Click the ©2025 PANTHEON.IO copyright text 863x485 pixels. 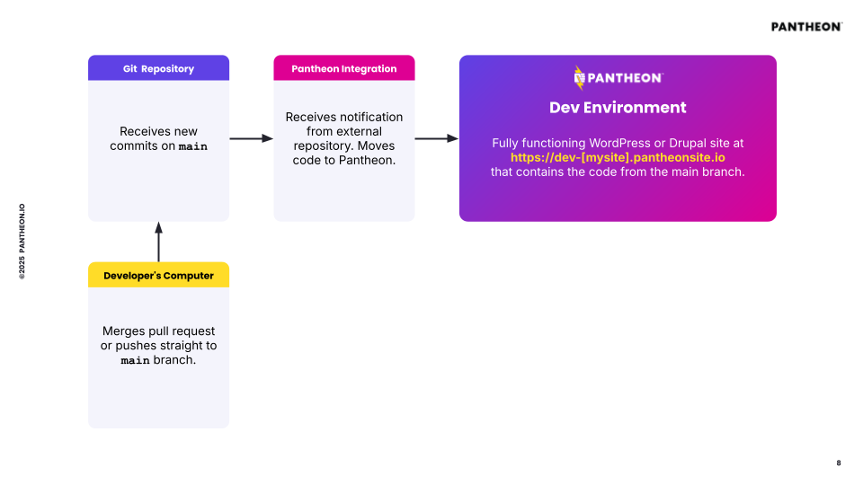[22, 242]
